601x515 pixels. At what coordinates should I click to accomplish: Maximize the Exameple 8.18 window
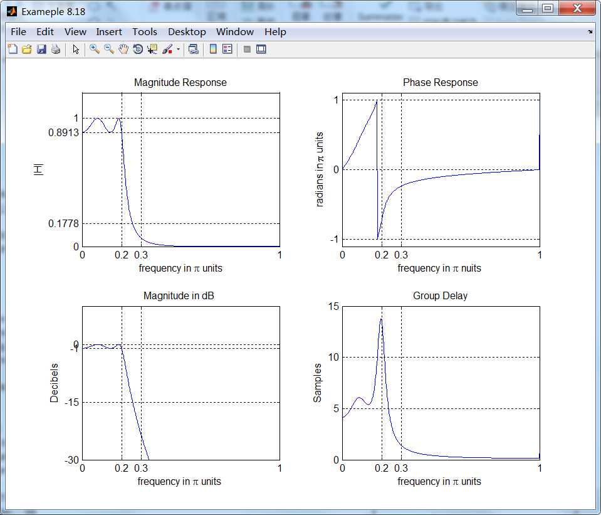[548, 8]
